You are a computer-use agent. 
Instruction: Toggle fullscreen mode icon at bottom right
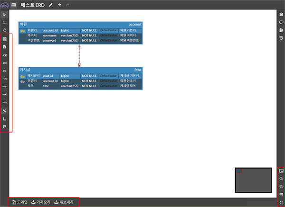tap(281, 202)
